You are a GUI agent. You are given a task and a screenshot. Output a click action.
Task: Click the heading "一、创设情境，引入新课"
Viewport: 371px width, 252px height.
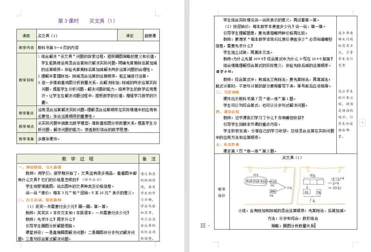(x=40, y=167)
